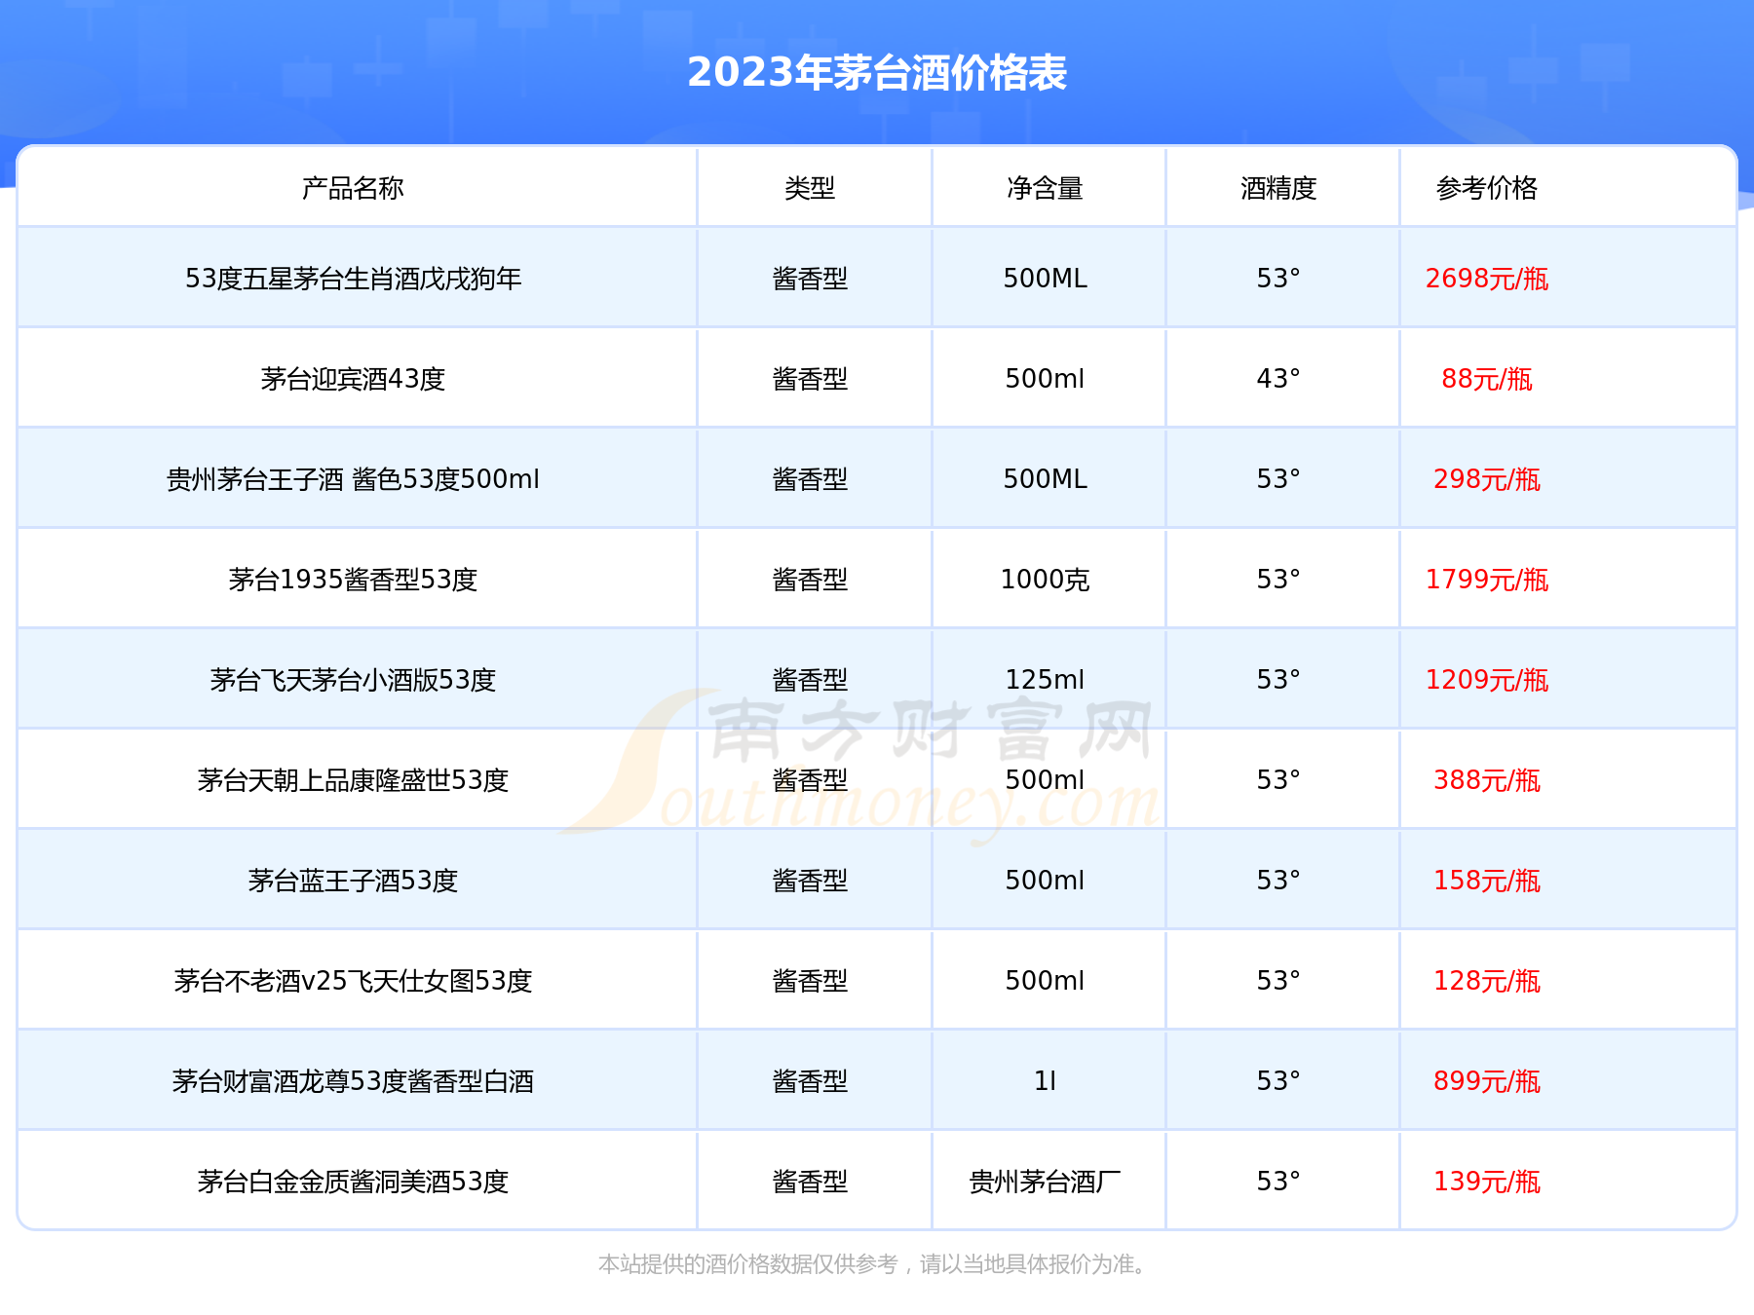Click the price 388元/瓶
This screenshot has width=1754, height=1315.
[x=1486, y=780]
